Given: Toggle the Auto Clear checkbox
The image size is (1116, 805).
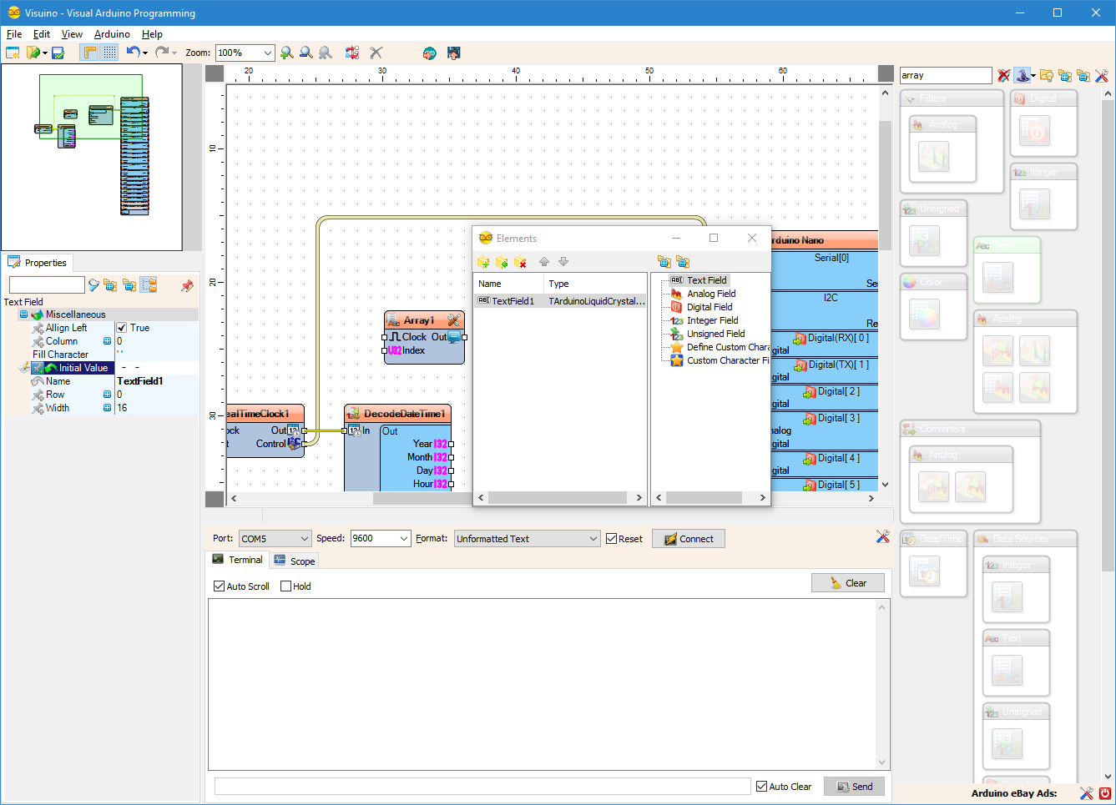Looking at the screenshot, I should coord(761,787).
